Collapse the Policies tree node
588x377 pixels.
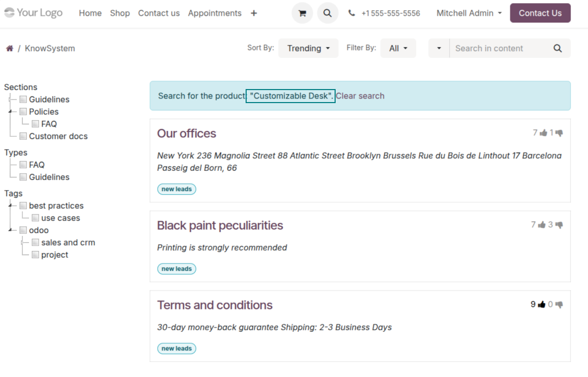[10, 112]
